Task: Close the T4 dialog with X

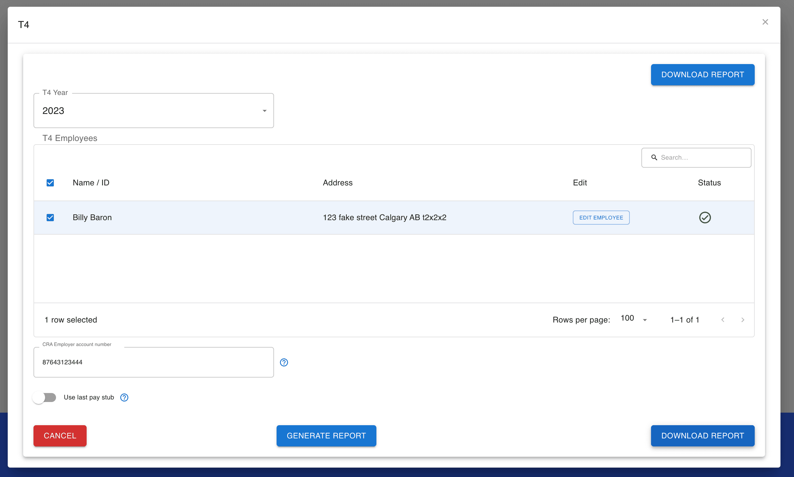Action: click(x=765, y=22)
